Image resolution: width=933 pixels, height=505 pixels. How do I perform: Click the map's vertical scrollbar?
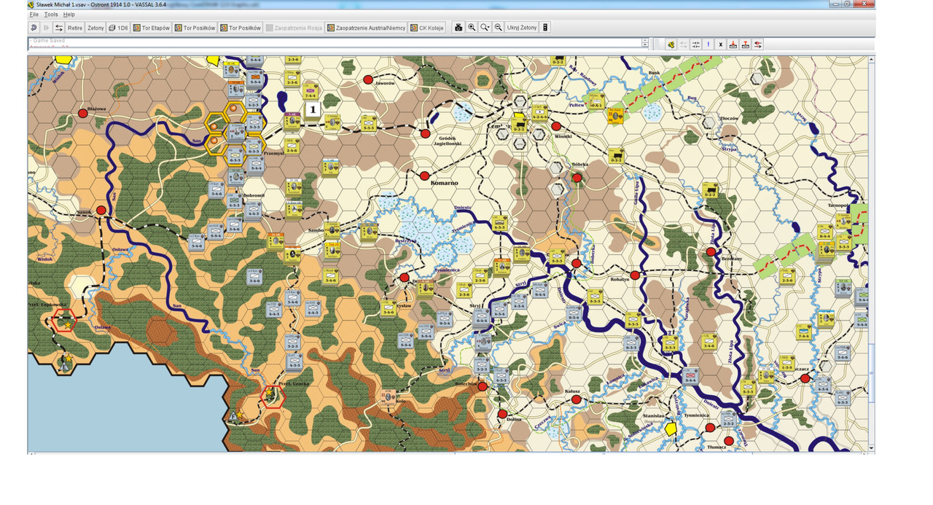(872, 255)
